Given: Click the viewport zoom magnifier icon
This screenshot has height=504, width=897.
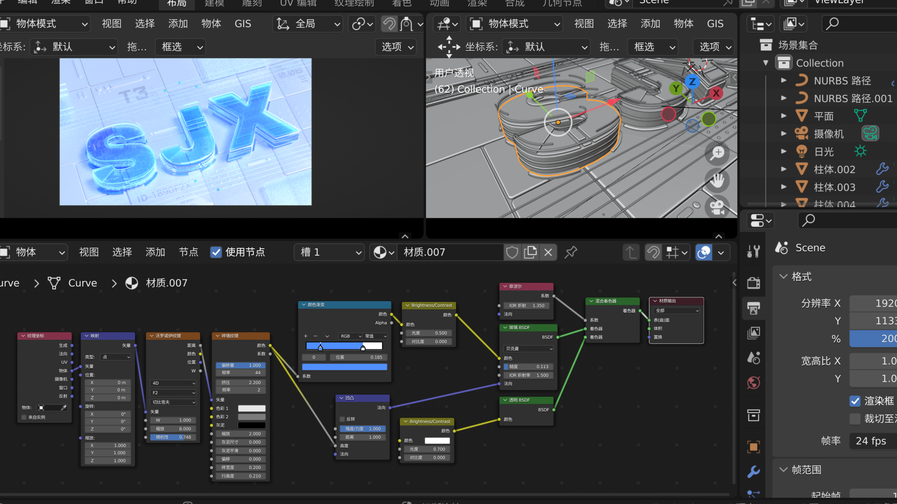Looking at the screenshot, I should tap(718, 153).
